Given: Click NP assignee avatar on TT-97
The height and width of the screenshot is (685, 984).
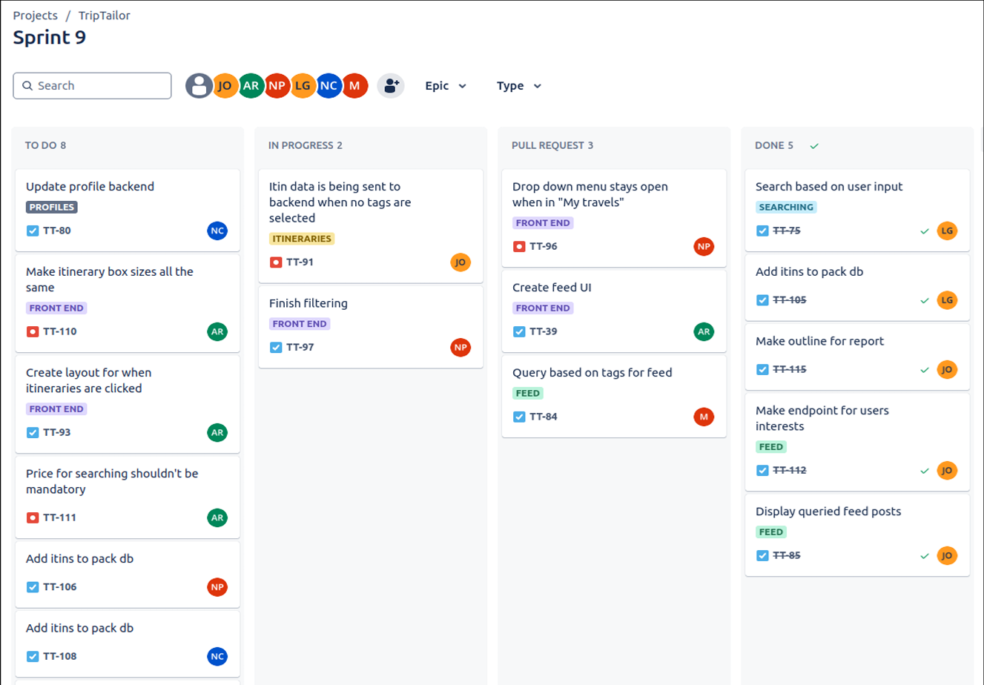Looking at the screenshot, I should coord(460,347).
